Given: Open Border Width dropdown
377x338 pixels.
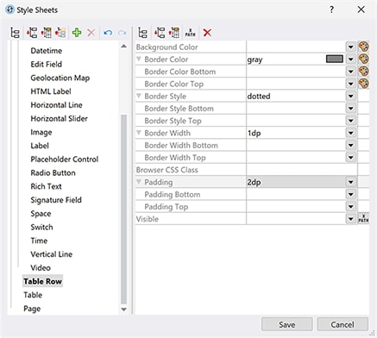Looking at the screenshot, I should tap(350, 133).
